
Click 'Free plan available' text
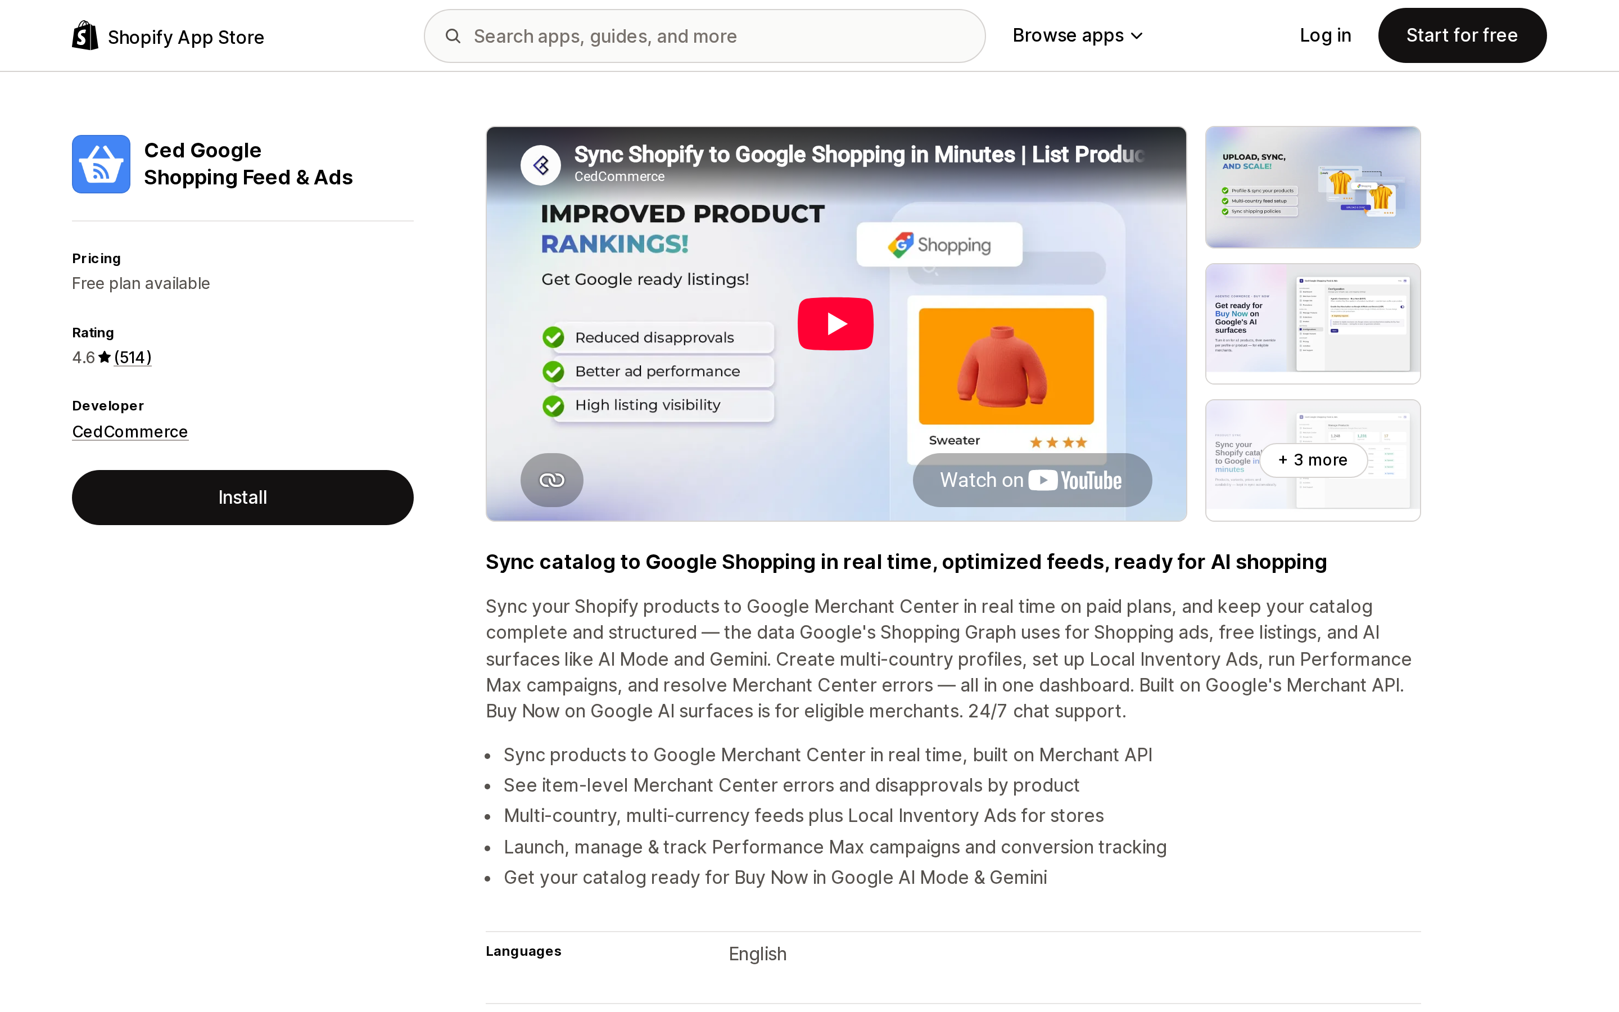pos(141,284)
